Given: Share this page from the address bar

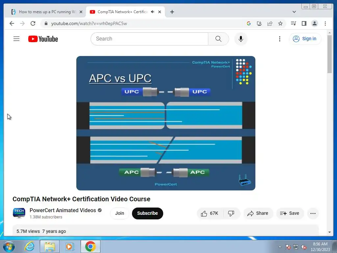Looking at the screenshot, I should point(270,23).
